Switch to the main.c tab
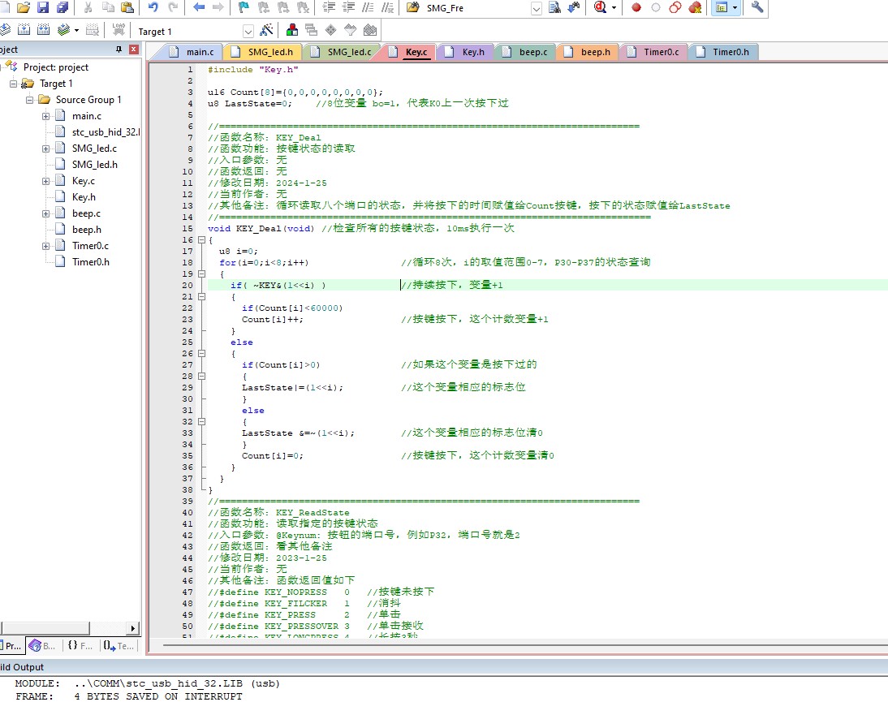This screenshot has width=888, height=702. tap(192, 52)
